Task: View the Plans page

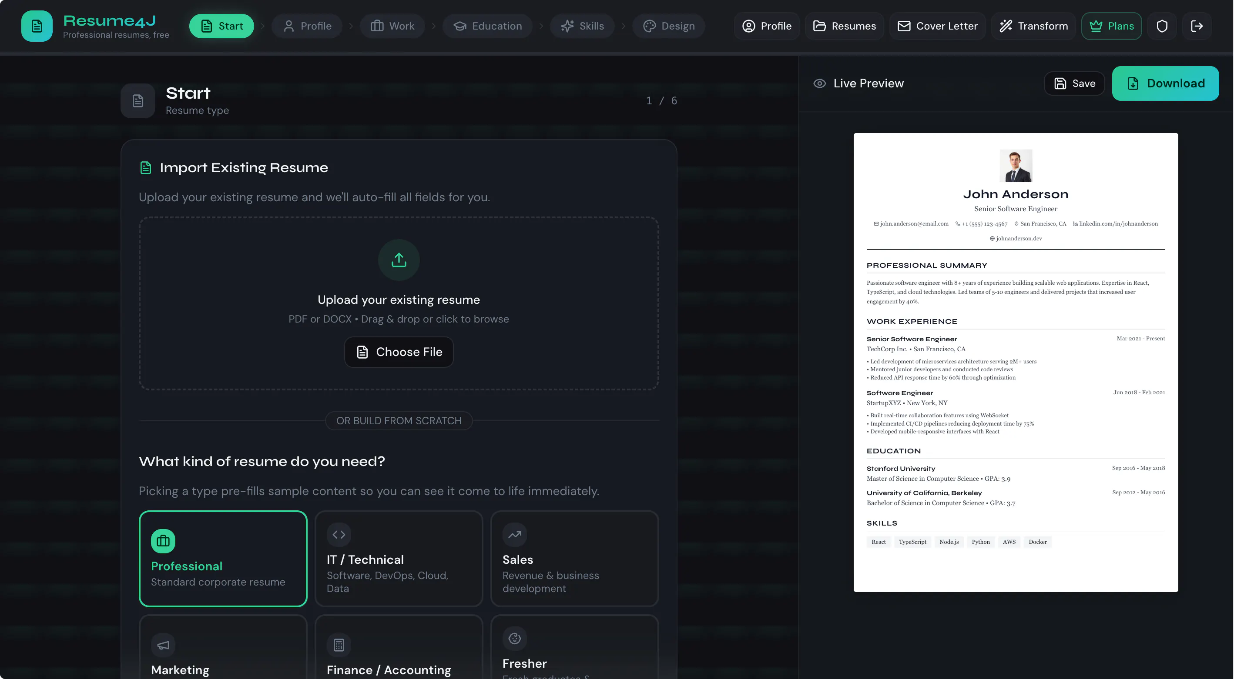Action: pos(1111,26)
